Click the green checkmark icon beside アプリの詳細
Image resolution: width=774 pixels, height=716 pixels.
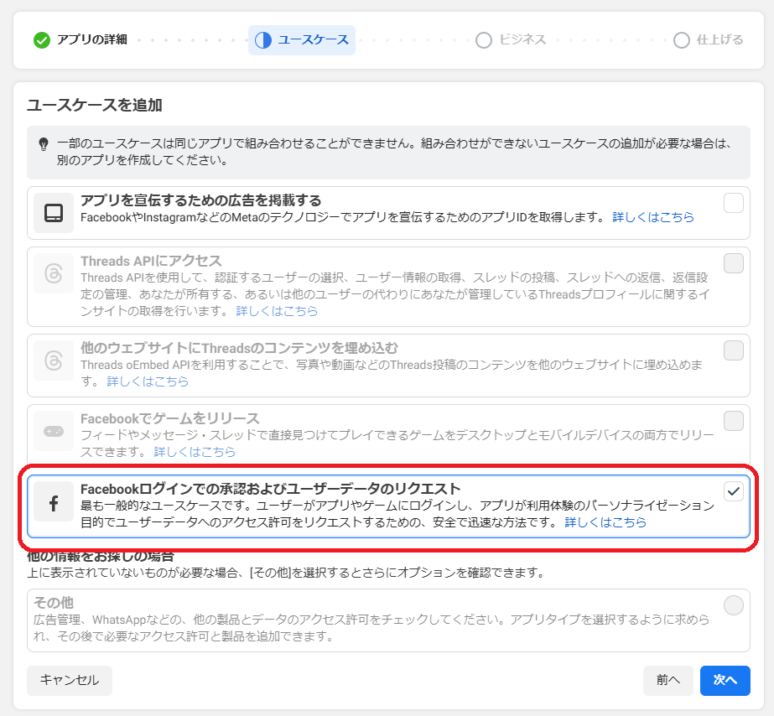point(42,40)
